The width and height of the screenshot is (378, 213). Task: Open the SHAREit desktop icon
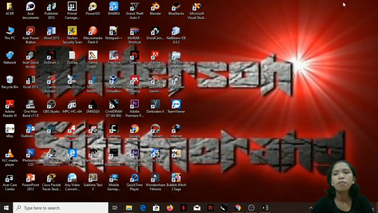coord(114,9)
